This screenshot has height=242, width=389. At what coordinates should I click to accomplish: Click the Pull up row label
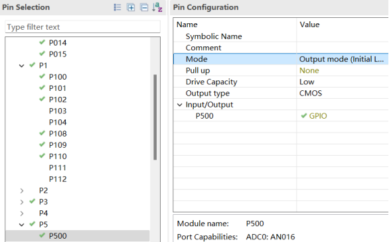coord(198,70)
